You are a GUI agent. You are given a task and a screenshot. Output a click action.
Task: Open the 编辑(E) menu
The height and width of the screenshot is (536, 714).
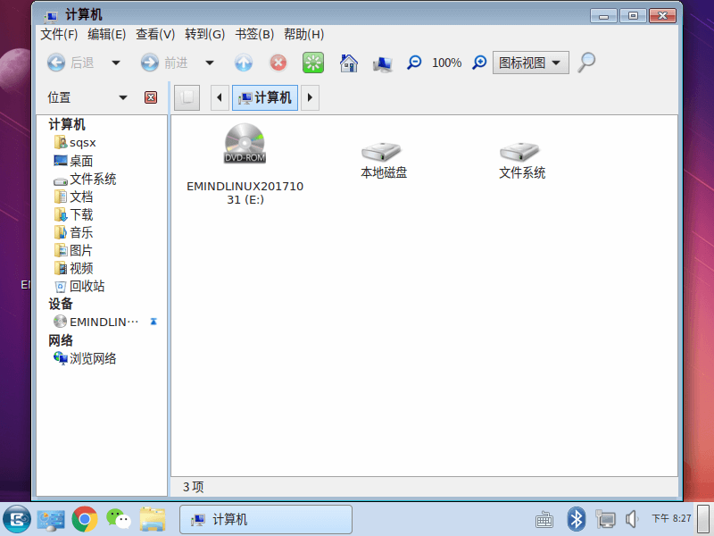point(106,34)
